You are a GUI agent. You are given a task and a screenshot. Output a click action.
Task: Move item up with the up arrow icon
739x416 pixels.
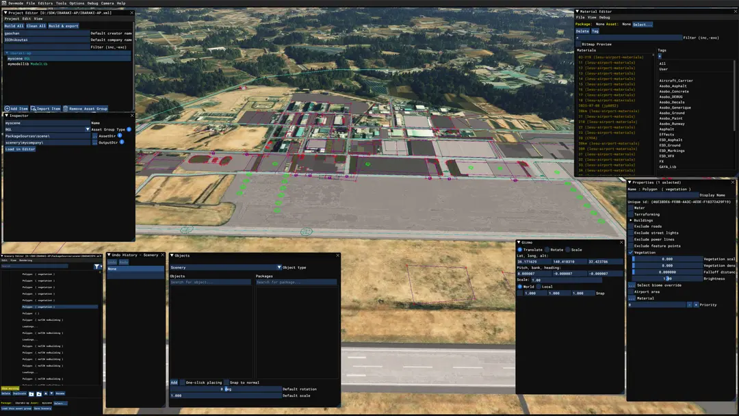46,393
